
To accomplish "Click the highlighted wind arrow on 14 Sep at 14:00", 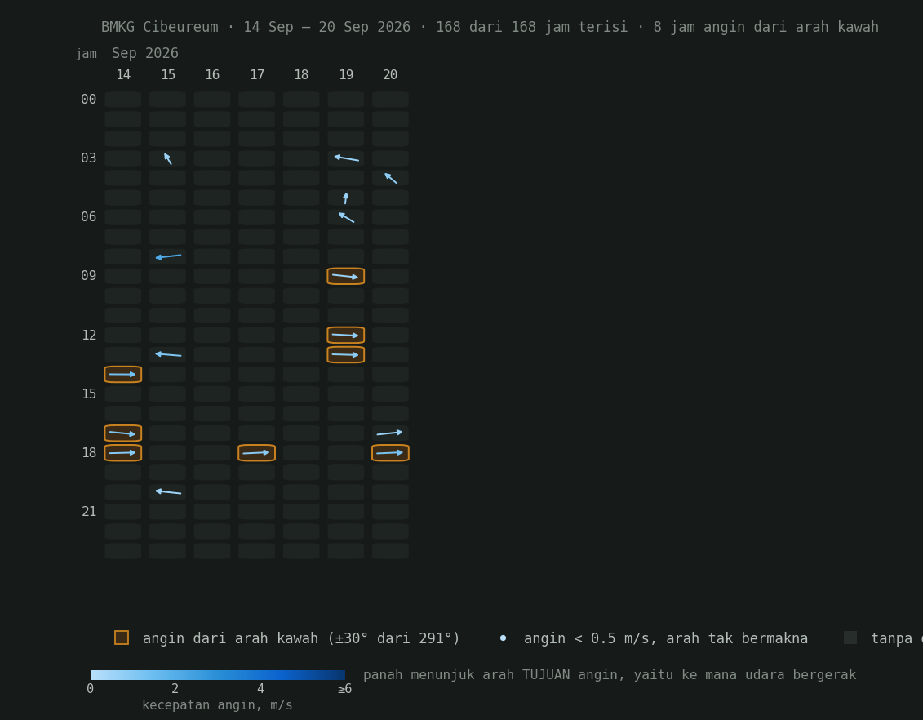I will [x=123, y=375].
